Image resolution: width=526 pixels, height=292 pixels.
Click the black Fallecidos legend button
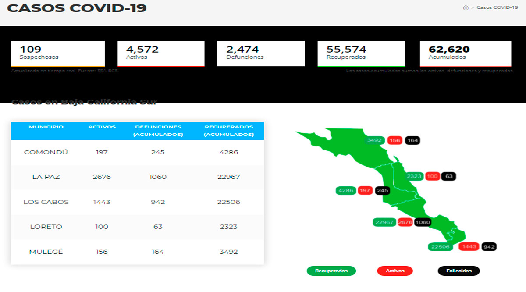[x=459, y=271]
